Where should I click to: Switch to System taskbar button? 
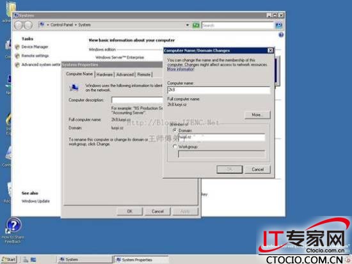coord(84,260)
